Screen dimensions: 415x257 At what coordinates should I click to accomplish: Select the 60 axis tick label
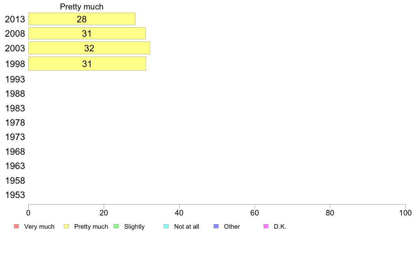[x=255, y=213]
